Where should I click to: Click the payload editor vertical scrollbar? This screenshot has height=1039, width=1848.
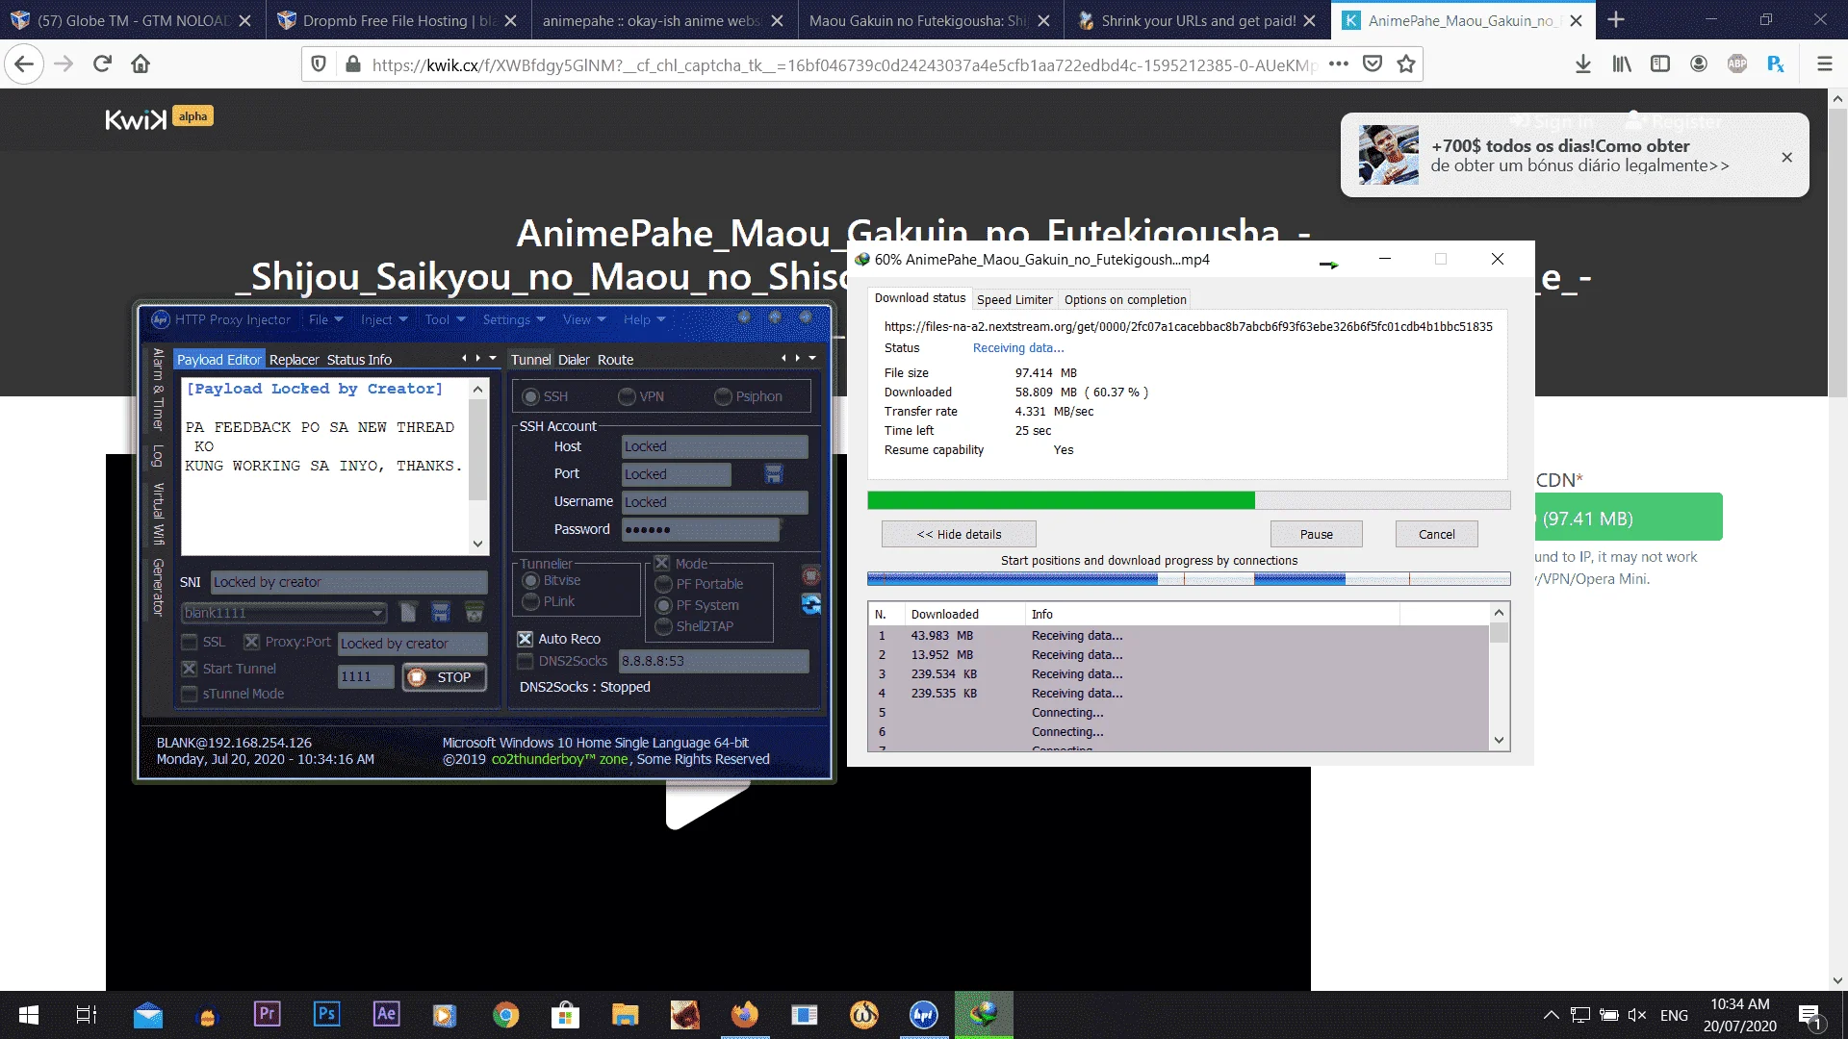click(477, 467)
